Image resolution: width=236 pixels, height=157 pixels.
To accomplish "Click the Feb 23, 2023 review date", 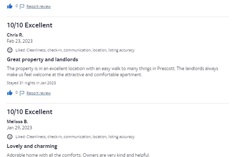I will (x=20, y=41).
